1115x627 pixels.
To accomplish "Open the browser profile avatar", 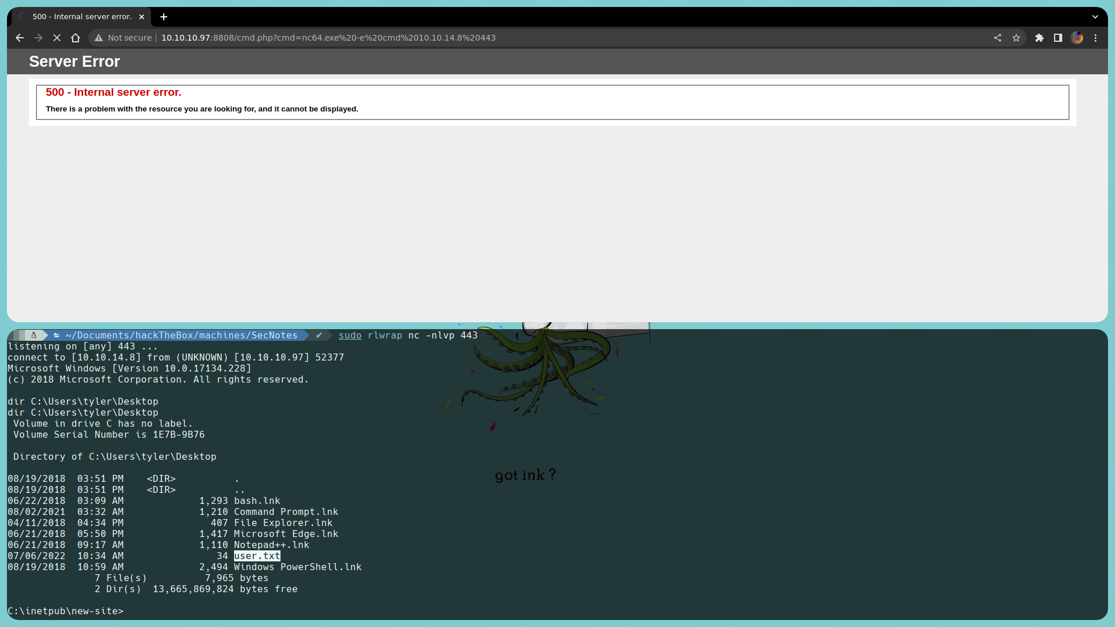I will pyautogui.click(x=1077, y=38).
